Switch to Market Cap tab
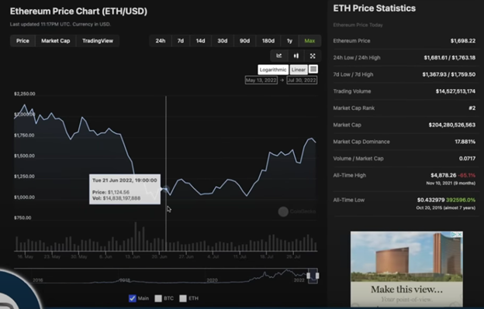 [56, 41]
